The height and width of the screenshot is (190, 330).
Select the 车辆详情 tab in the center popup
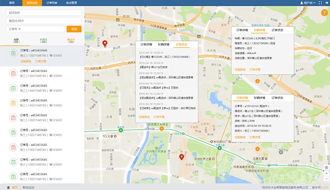coord(163,44)
